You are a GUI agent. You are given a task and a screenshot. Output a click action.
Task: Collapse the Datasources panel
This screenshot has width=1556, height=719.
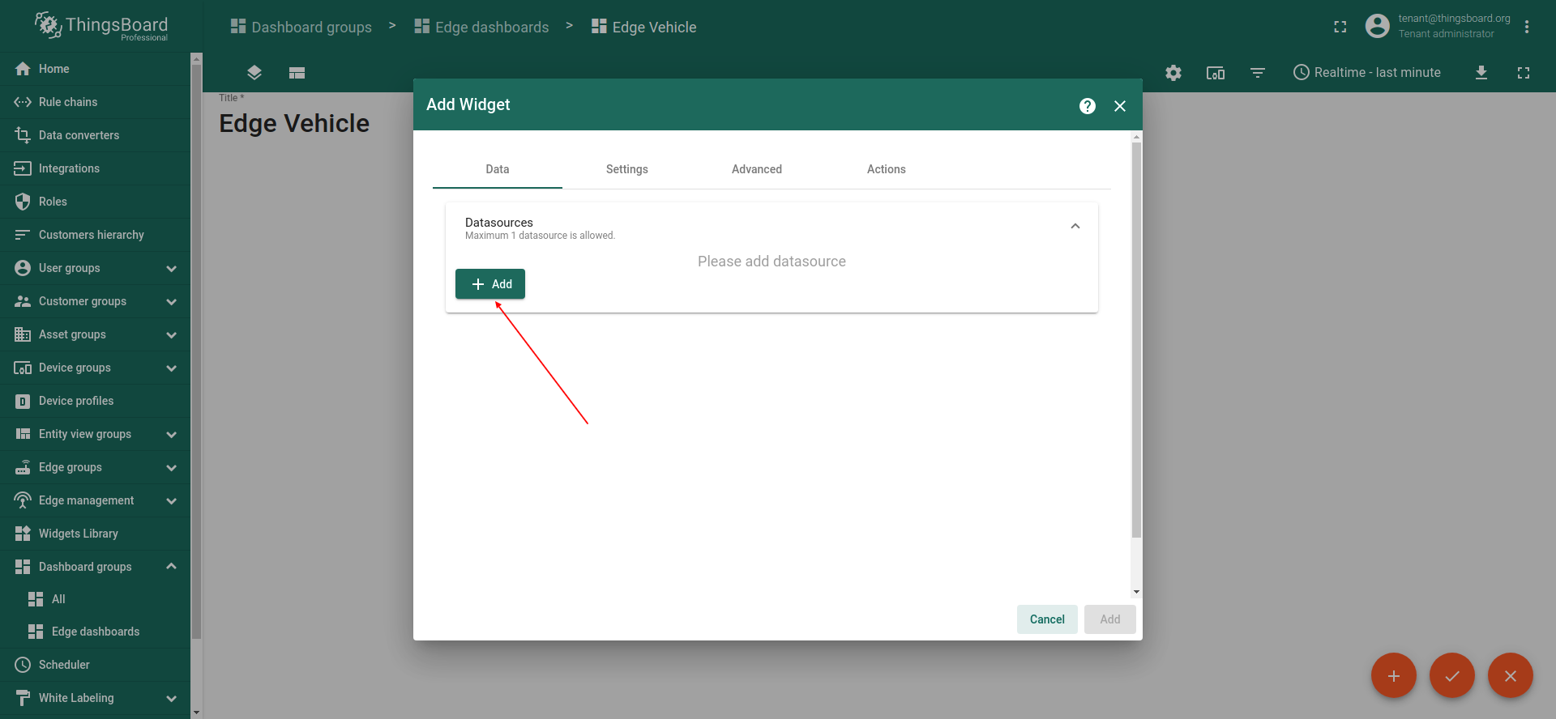click(1075, 227)
